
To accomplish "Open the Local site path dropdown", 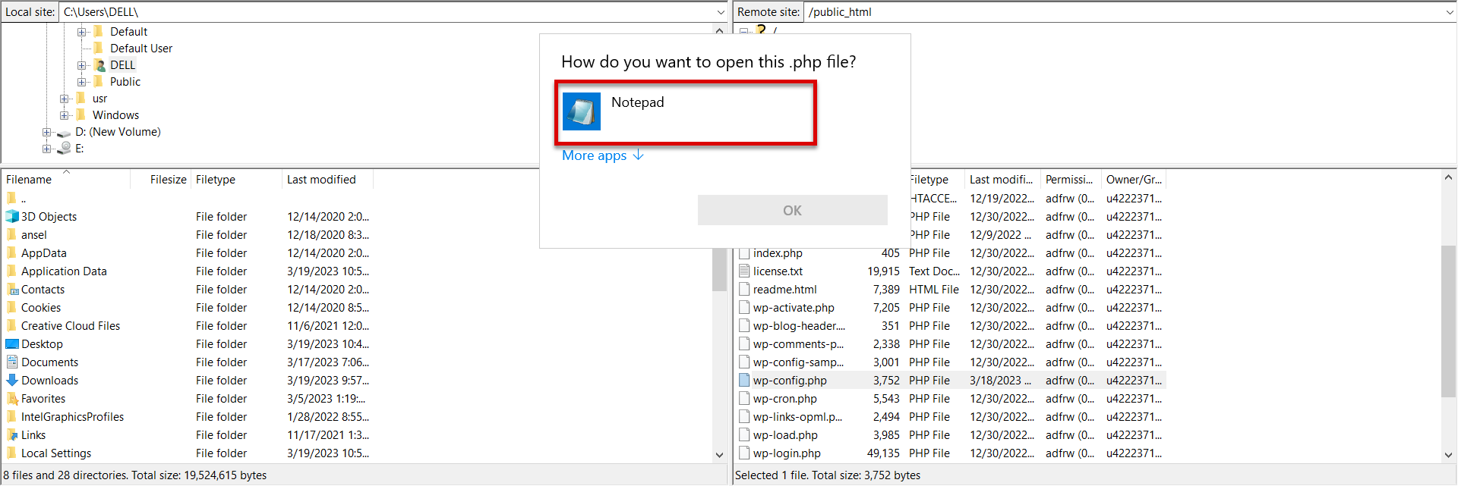I will point(720,12).
